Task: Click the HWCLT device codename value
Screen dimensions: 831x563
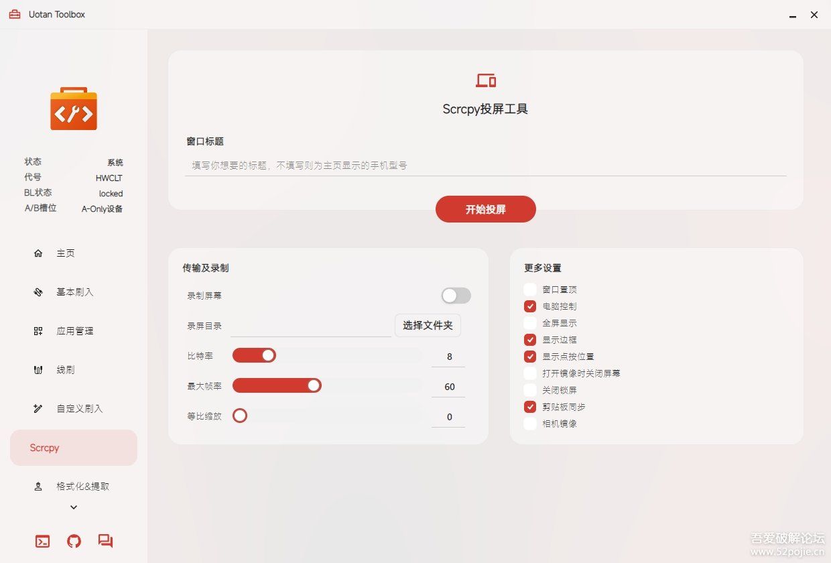Action: (109, 178)
